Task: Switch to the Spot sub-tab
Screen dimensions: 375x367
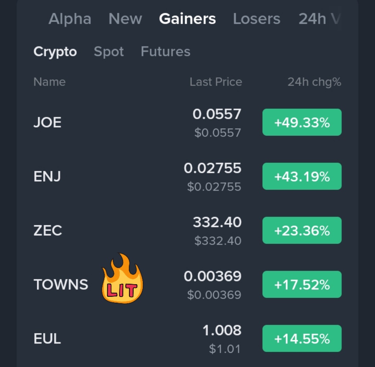Action: click(109, 52)
